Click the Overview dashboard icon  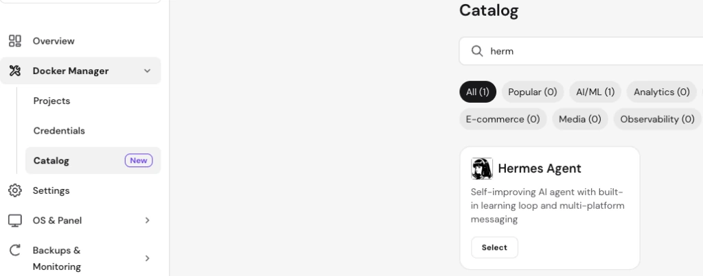15,41
